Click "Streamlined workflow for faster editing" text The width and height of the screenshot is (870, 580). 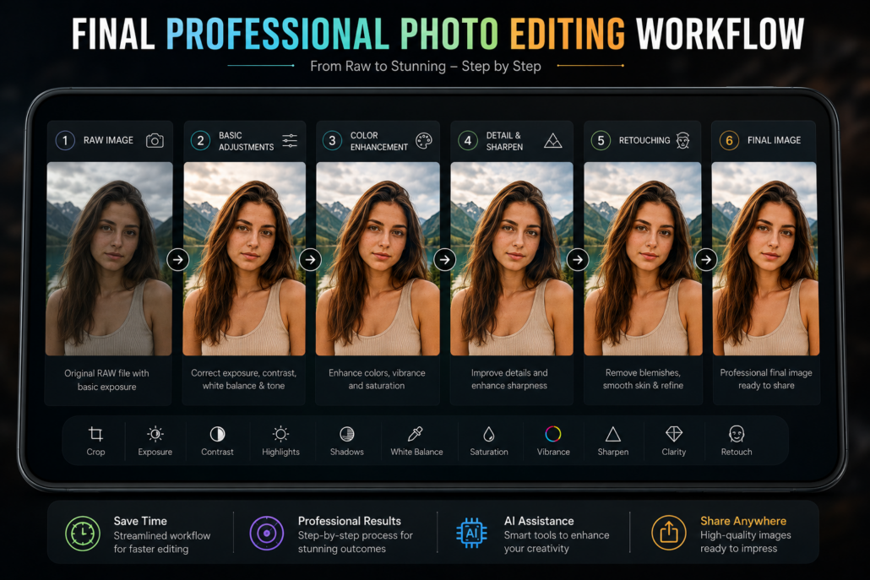(x=162, y=542)
